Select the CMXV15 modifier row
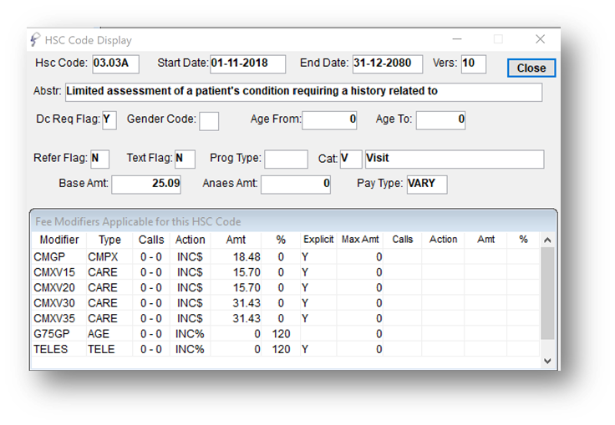 tap(286, 272)
